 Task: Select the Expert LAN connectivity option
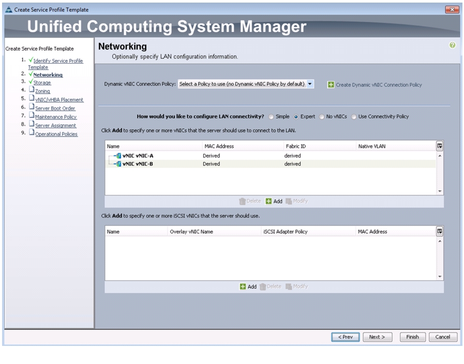click(296, 117)
